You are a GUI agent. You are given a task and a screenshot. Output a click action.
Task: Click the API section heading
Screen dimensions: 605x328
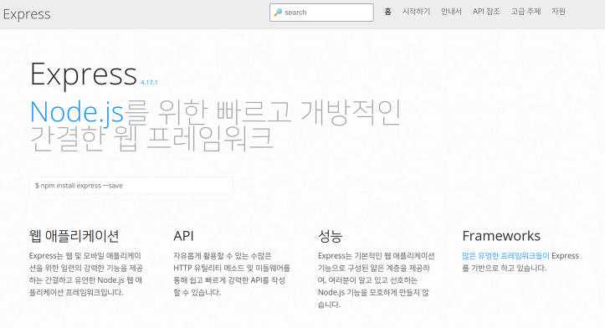[183, 236]
